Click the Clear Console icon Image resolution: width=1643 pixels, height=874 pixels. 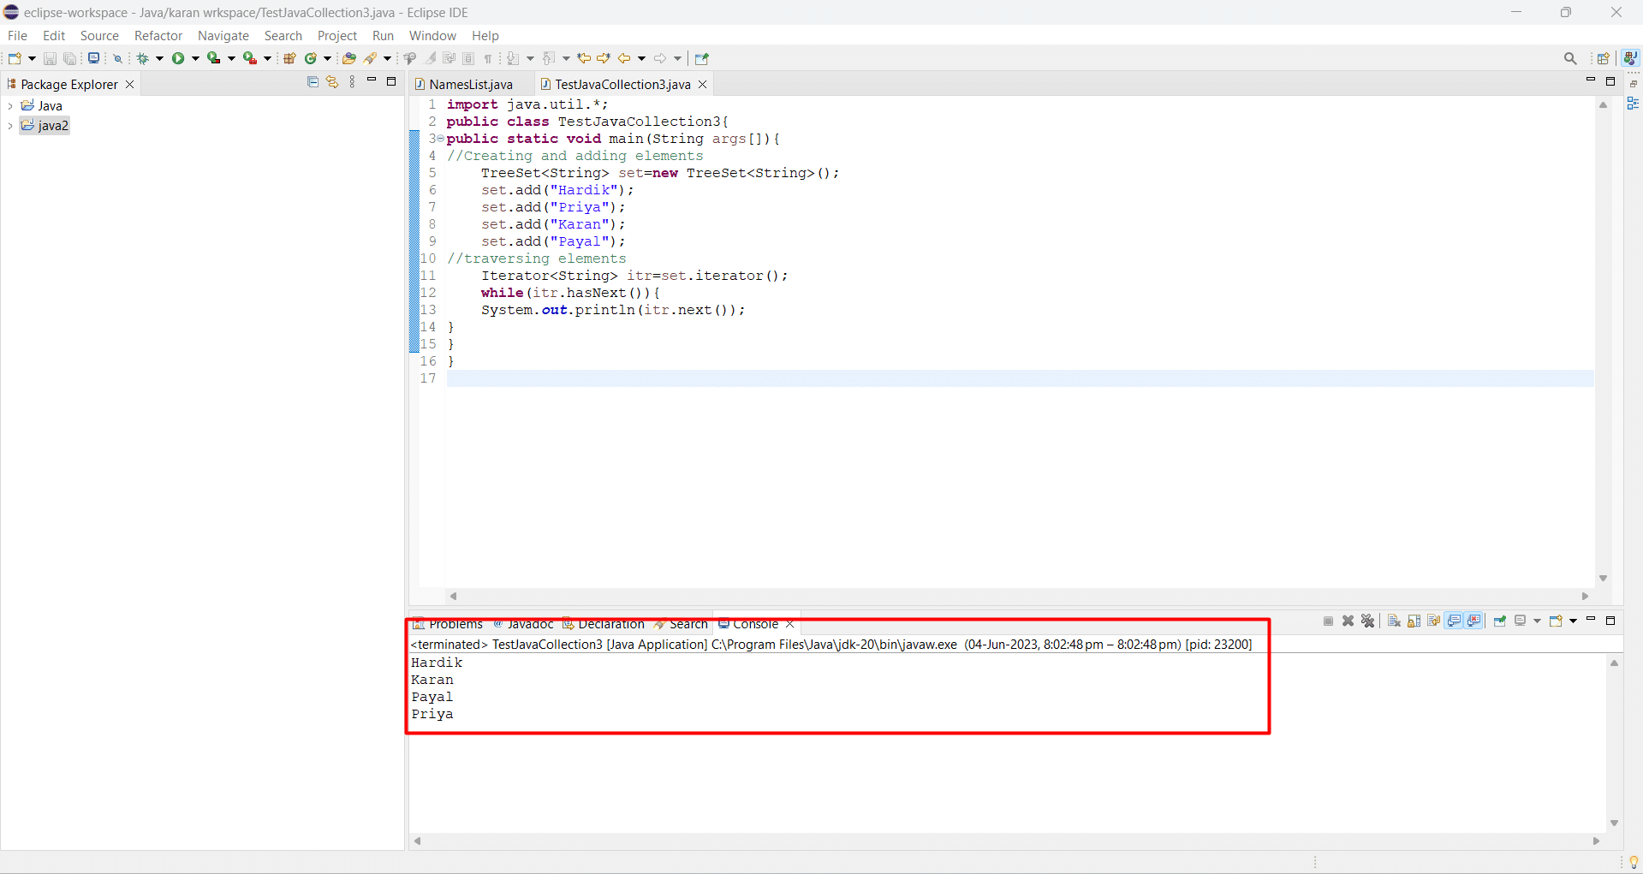[x=1394, y=621]
